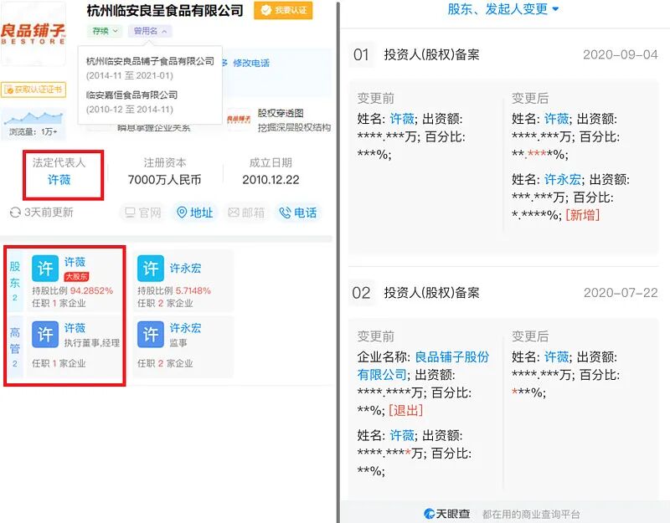This screenshot has width=670, height=523.
Task: Click the 2010.12.22 establishment date
Action: tap(271, 180)
